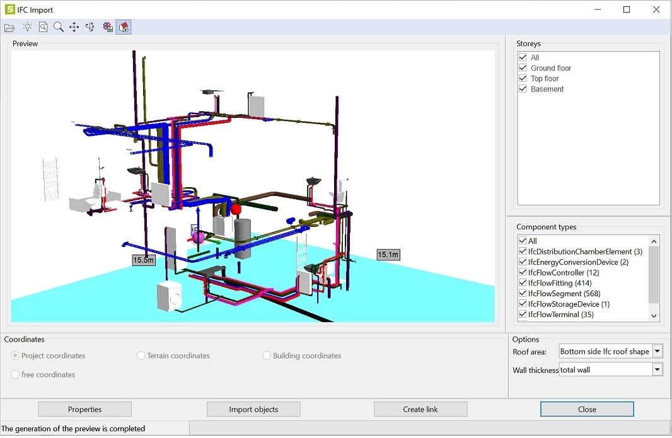This screenshot has height=438, width=672.
Task: Select the free coordinates radio button
Action: 15,374
